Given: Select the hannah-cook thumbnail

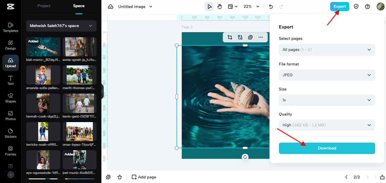Looking at the screenshot, I should [x=43, y=103].
